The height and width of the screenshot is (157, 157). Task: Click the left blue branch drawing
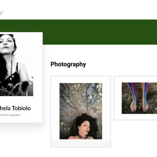coord(68,97)
